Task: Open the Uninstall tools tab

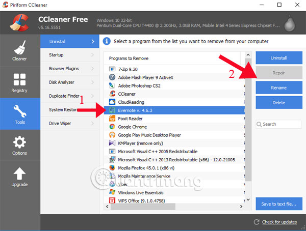Action: coord(70,42)
